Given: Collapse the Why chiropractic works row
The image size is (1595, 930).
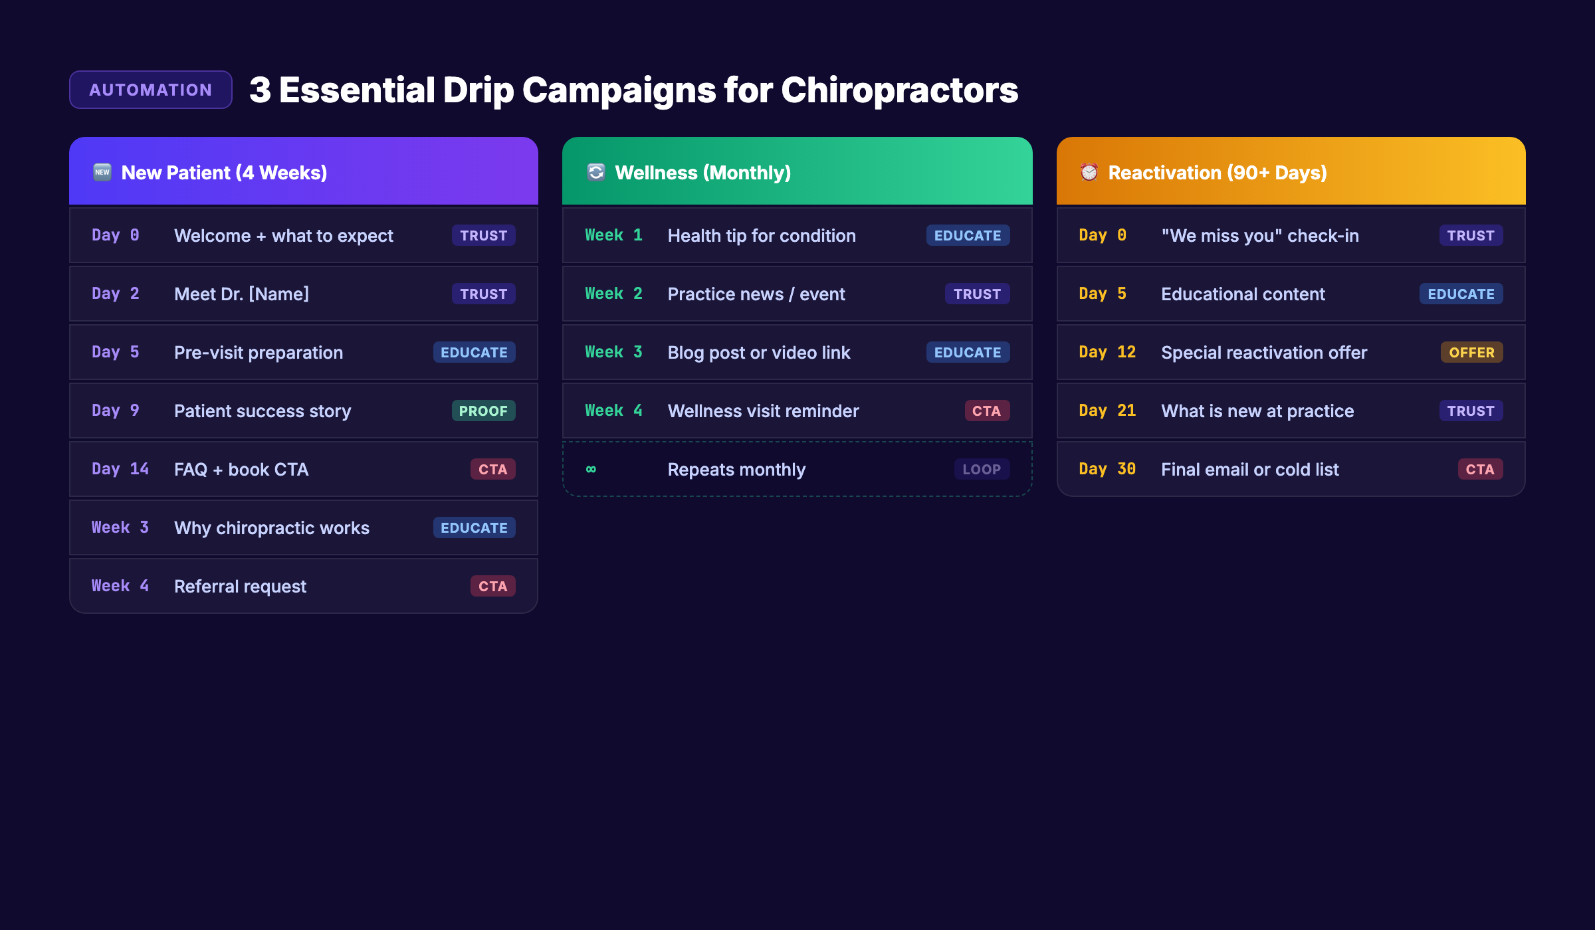Looking at the screenshot, I should pos(303,527).
